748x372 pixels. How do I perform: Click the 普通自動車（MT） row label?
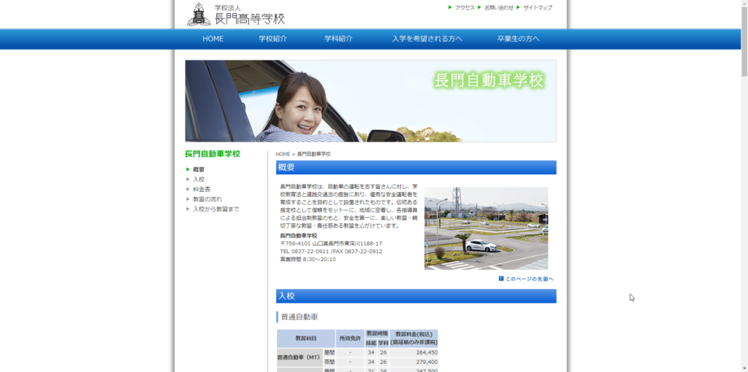[x=299, y=357]
